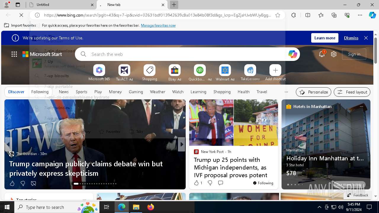Click Learn more about Terms of Use
The height and width of the screenshot is (213, 379).
(325, 38)
